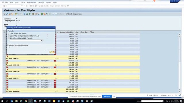Expand Account 1000274 subtotal triangle

(x=56, y=78)
